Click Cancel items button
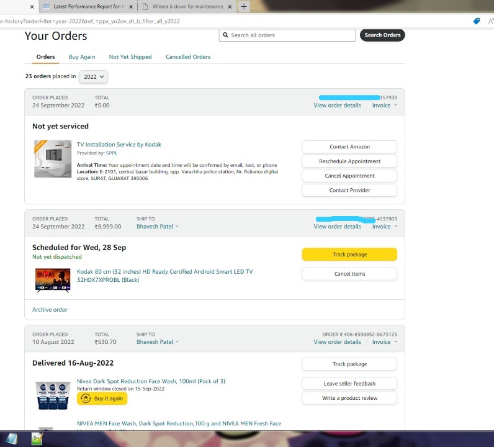This screenshot has height=447, width=494. (349, 274)
